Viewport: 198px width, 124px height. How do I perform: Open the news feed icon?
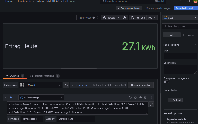(x=188, y=1)
